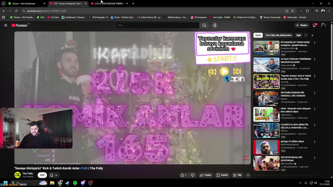Open the account avatar menu

pos(323,25)
